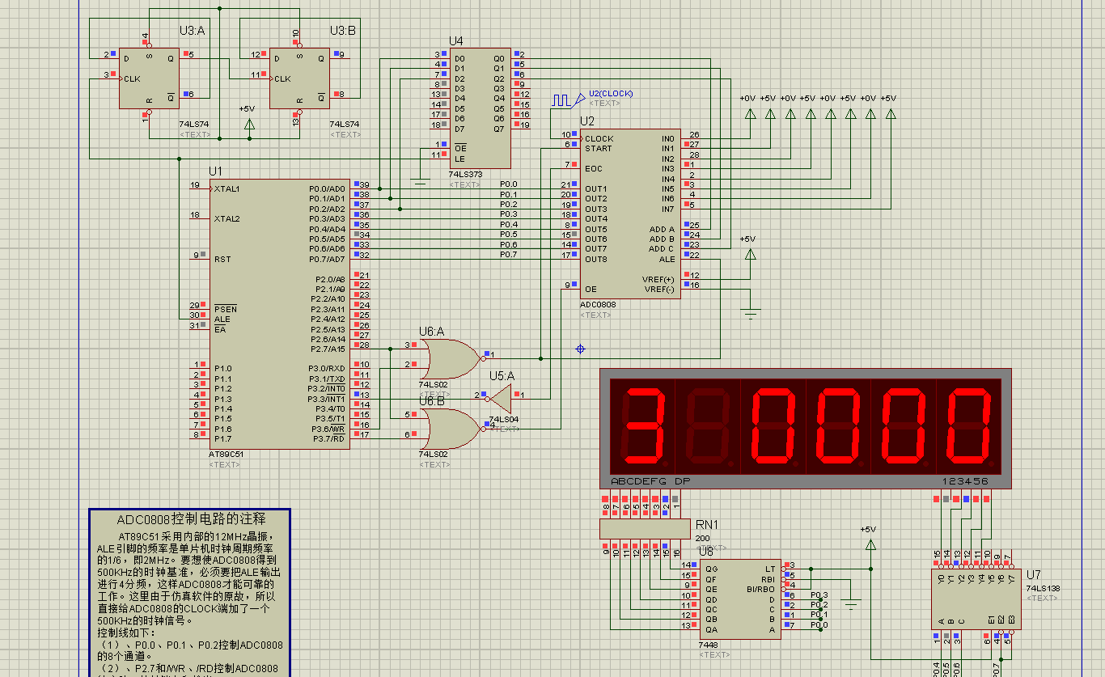Click the U4 74LS373 latch body
The width and height of the screenshot is (1105, 677).
[x=480, y=108]
